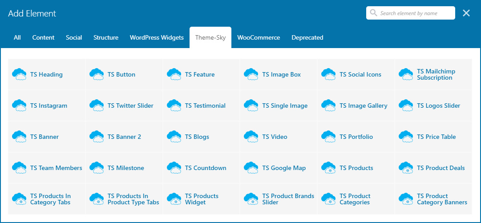Click the cloud icon beside TS Video
The width and height of the screenshot is (481, 223).
[x=251, y=137]
